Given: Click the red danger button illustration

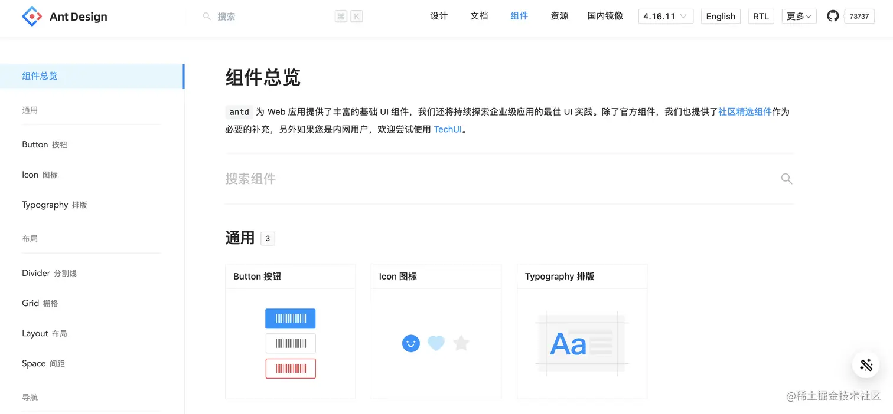Looking at the screenshot, I should (x=291, y=369).
